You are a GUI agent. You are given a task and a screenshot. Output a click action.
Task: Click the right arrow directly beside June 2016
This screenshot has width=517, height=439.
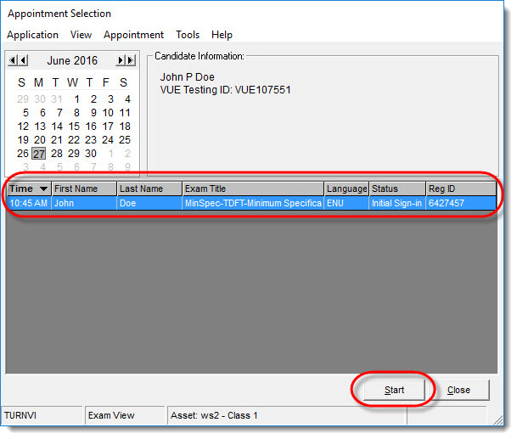[x=121, y=60]
